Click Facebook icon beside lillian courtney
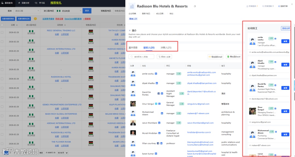295x157 pixels. click(158, 143)
